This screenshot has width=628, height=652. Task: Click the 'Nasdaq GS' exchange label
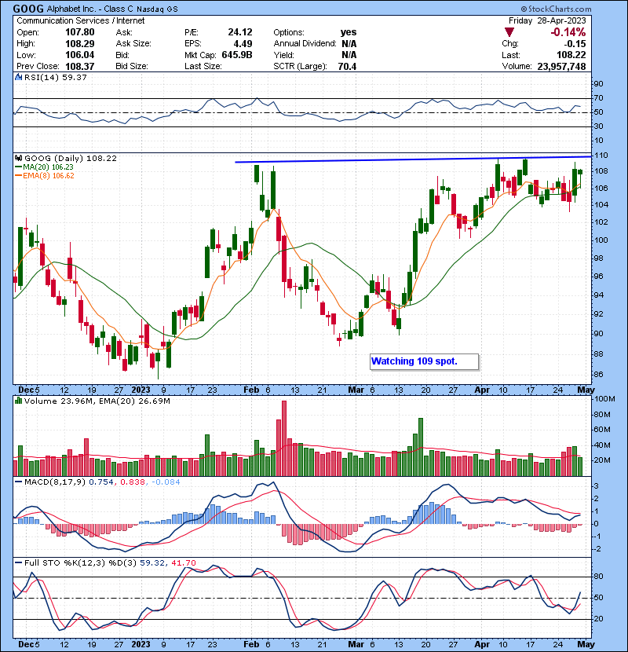[157, 9]
